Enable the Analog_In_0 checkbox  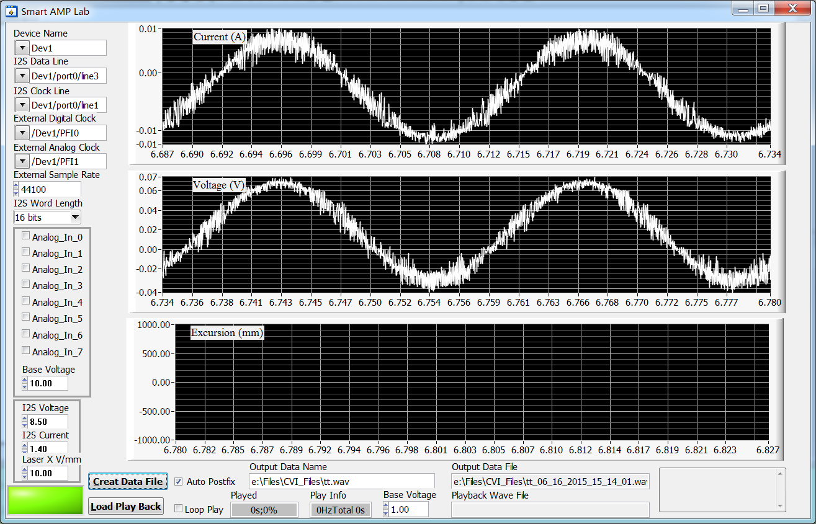26,236
